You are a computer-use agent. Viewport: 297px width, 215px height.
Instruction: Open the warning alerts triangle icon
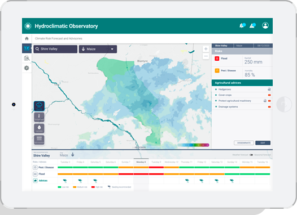(x=252, y=26)
